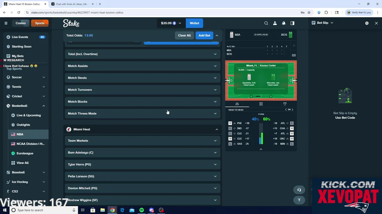This screenshot has width=382, height=214.
Task: Toggle the side panel layout icon
Action: (292, 23)
